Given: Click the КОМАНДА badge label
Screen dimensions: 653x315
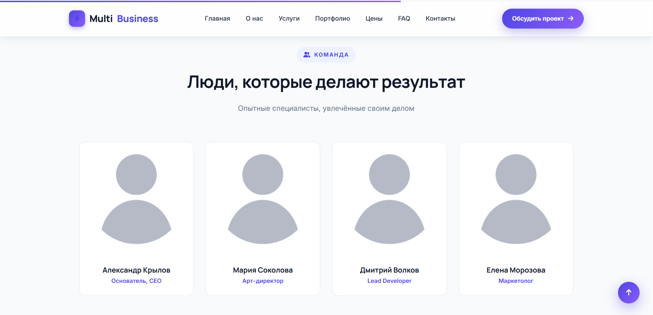Looking at the screenshot, I should (331, 55).
